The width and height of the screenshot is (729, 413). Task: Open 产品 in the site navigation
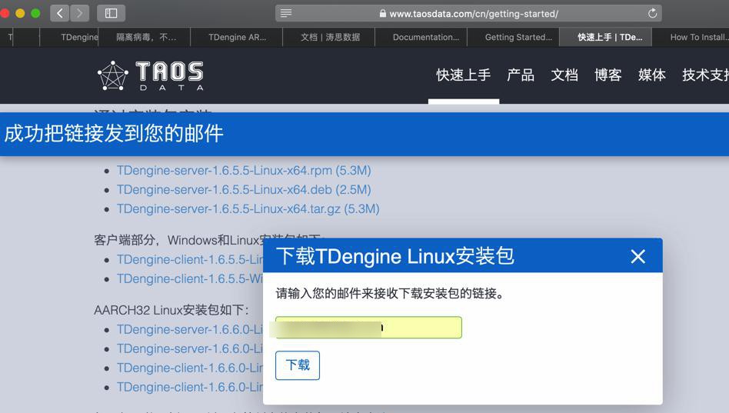(521, 75)
